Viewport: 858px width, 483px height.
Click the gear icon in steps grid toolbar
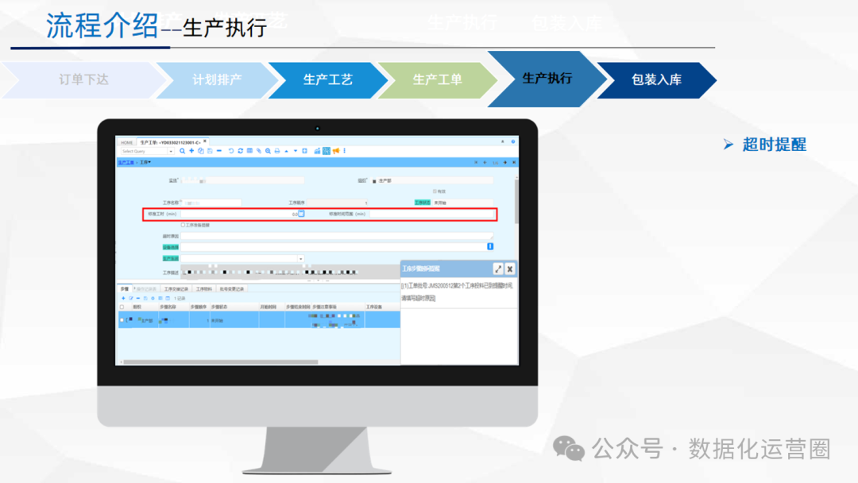pos(153,298)
